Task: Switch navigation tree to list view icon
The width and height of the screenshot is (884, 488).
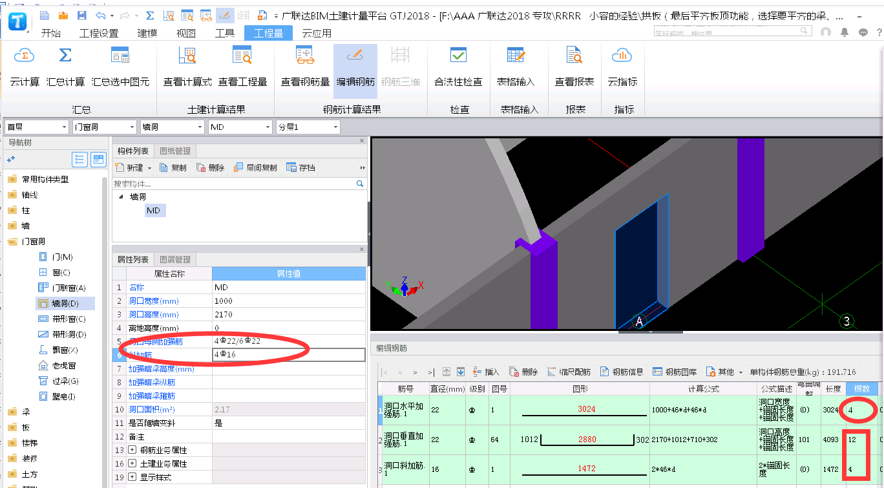Action: [80, 159]
